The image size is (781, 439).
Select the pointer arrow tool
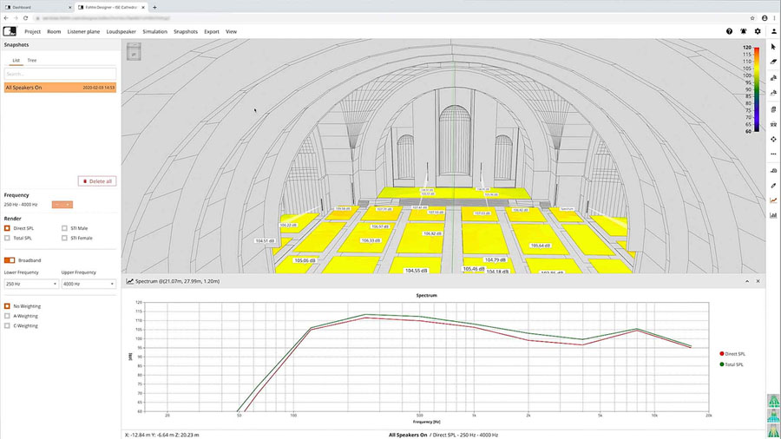pyautogui.click(x=773, y=47)
